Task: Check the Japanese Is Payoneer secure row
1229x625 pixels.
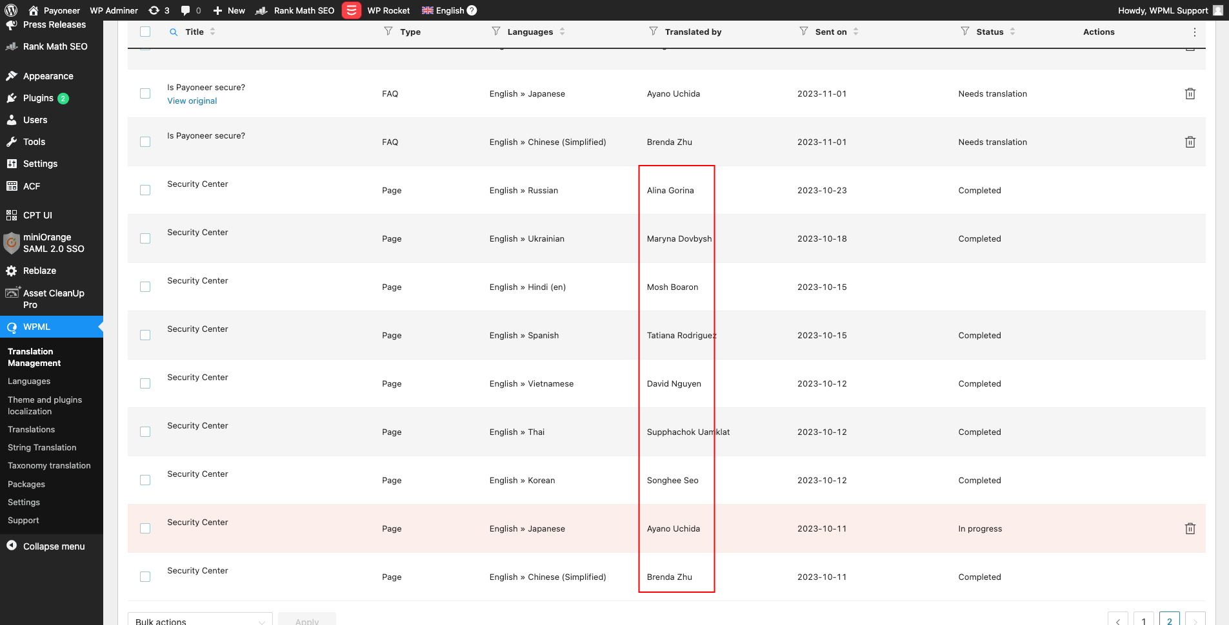Action: coord(145,93)
